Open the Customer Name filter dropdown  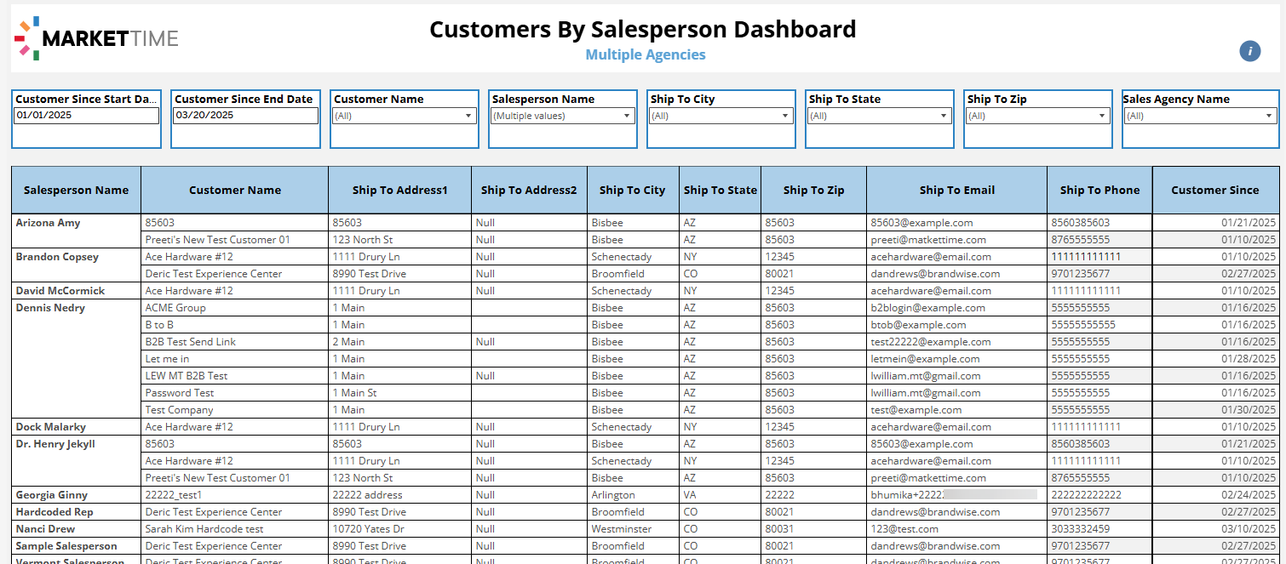(403, 116)
